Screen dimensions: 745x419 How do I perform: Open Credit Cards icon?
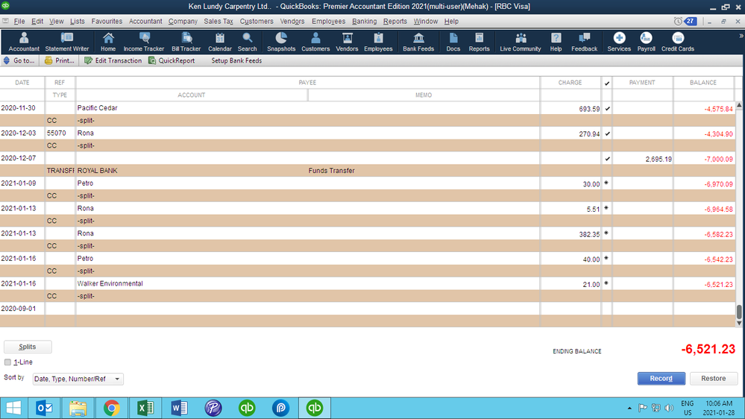point(678,42)
